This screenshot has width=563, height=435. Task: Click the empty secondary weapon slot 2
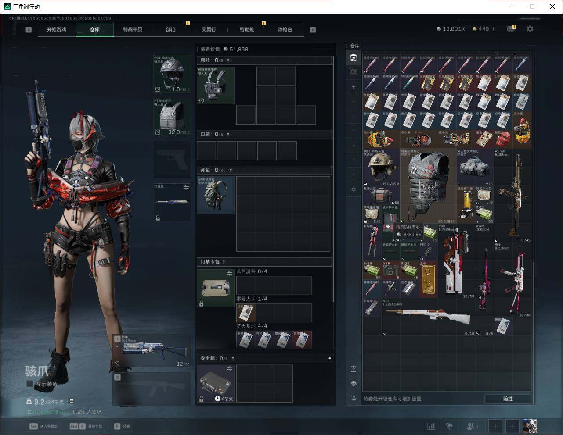pyautogui.click(x=152, y=389)
